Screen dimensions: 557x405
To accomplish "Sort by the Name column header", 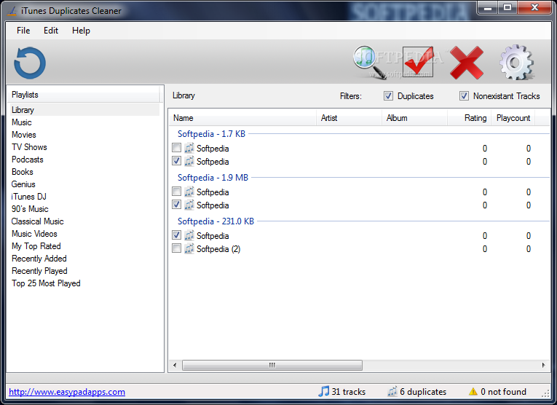I will (242, 118).
